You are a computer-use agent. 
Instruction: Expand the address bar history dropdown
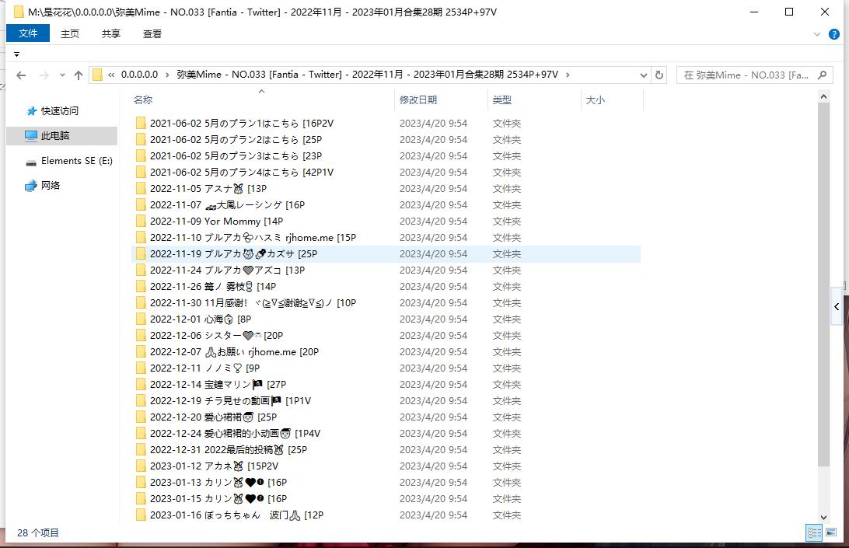(x=643, y=75)
